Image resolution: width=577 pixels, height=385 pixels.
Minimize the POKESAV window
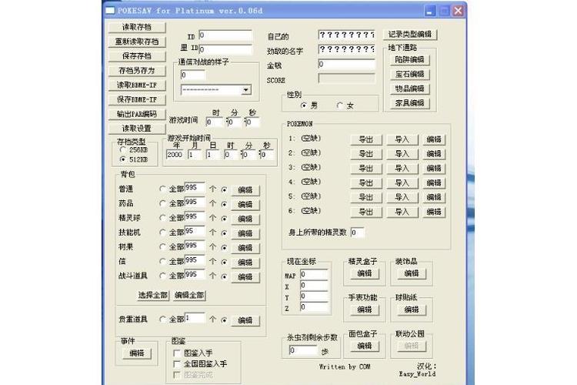coord(430,11)
